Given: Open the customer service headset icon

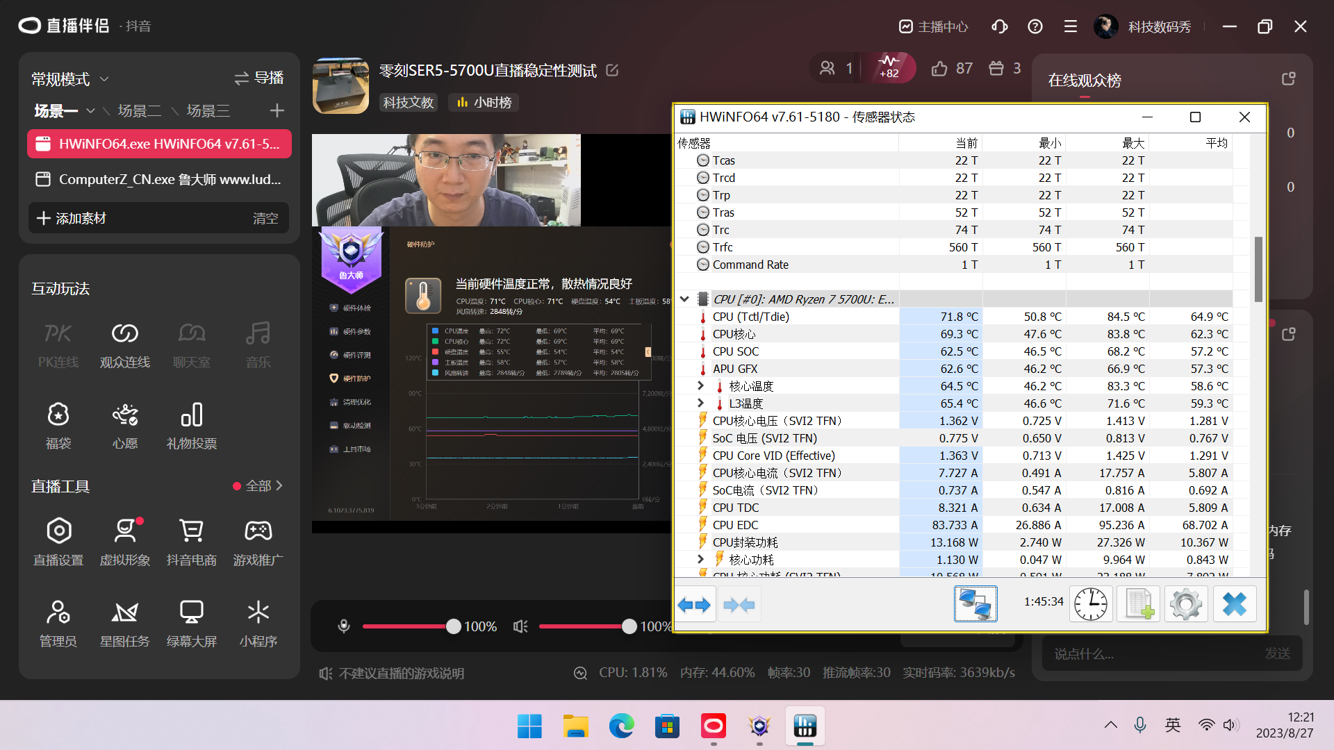Looking at the screenshot, I should pos(999,26).
